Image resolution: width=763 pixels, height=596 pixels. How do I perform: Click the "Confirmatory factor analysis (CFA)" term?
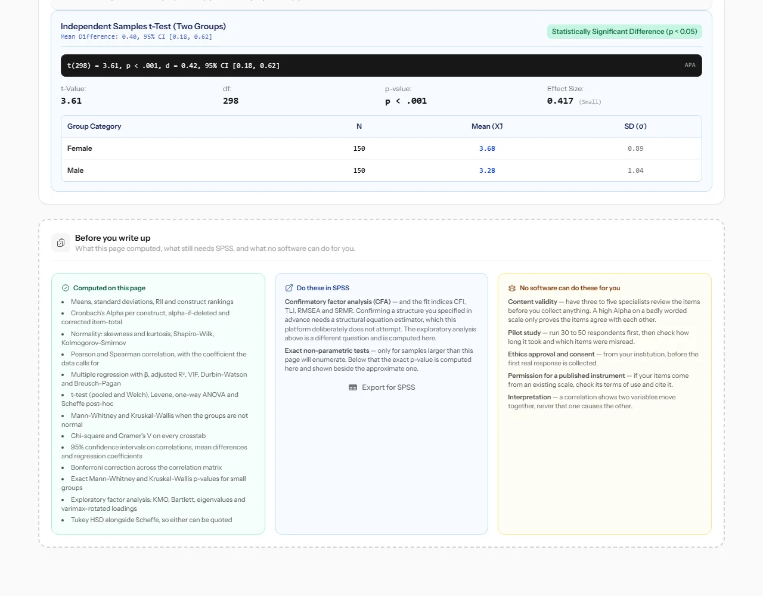(x=337, y=302)
